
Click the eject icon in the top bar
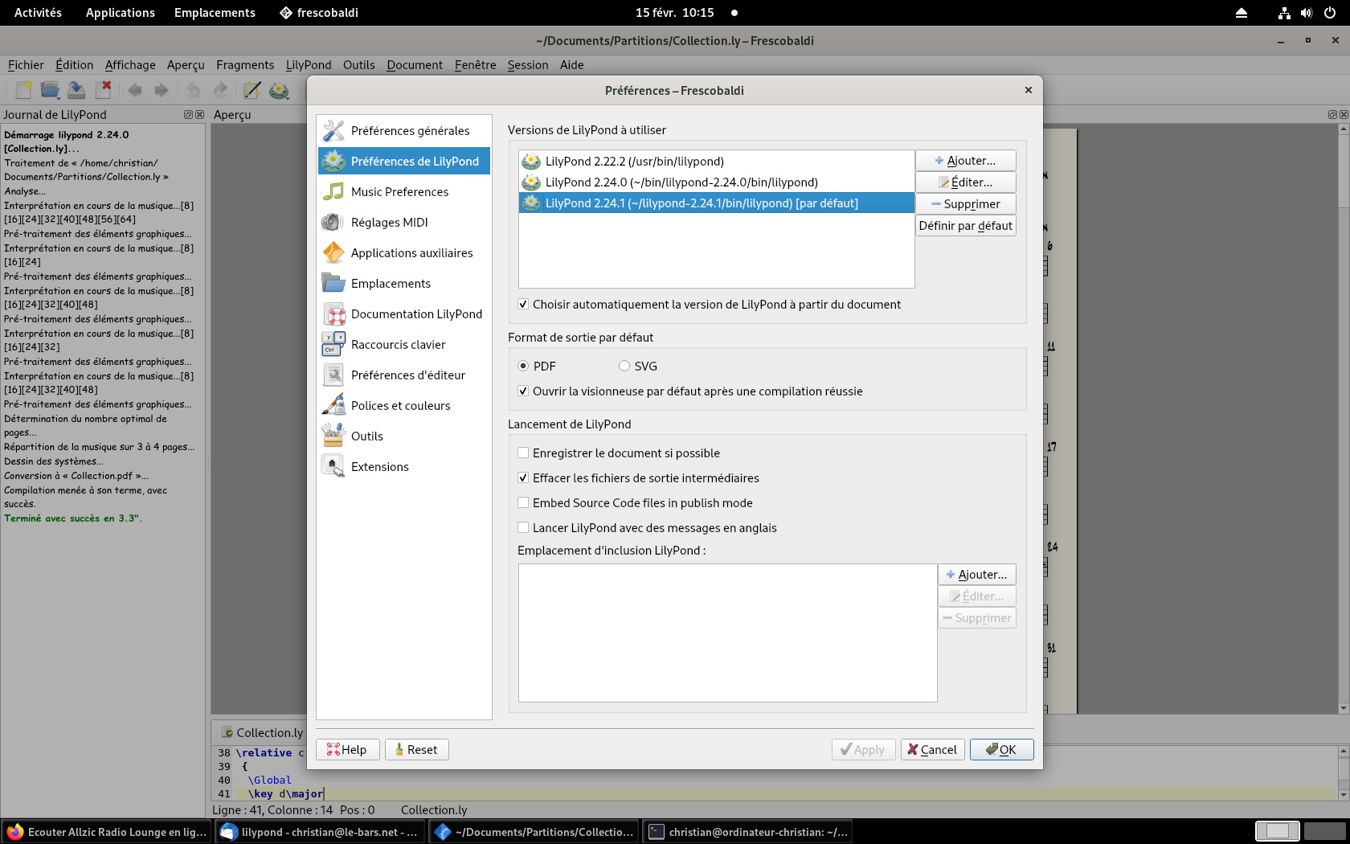click(x=1242, y=13)
